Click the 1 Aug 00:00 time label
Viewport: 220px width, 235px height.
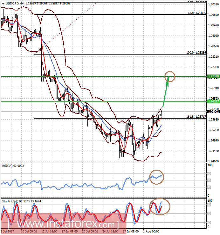[x=151, y=232]
